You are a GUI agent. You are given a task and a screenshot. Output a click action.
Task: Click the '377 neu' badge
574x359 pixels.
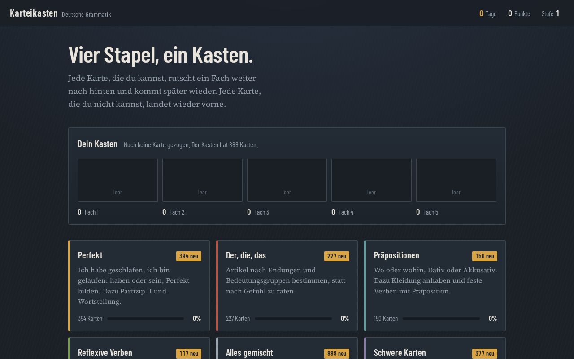click(485, 354)
